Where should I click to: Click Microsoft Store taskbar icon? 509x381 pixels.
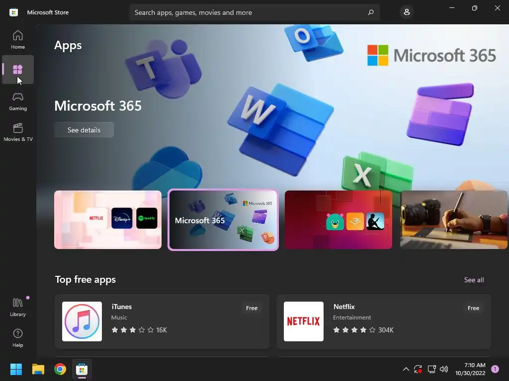click(82, 369)
